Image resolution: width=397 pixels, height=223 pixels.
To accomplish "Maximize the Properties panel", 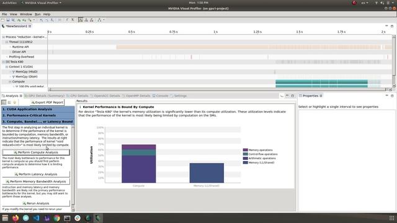I will coord(392,96).
